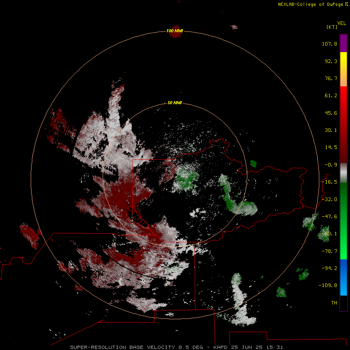Click the VEL legend title
The image size is (350, 350).
(341, 23)
